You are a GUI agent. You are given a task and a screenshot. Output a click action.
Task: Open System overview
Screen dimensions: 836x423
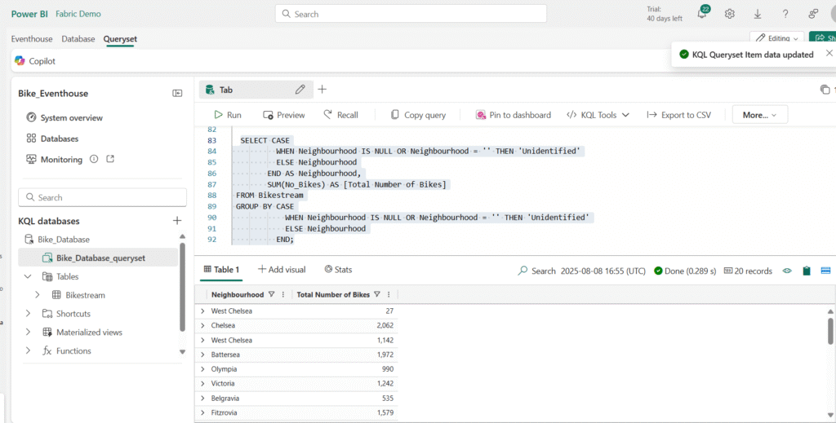click(64, 117)
